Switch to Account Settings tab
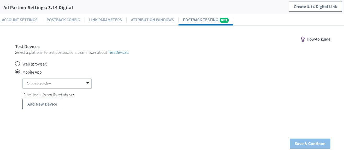 coord(20,20)
